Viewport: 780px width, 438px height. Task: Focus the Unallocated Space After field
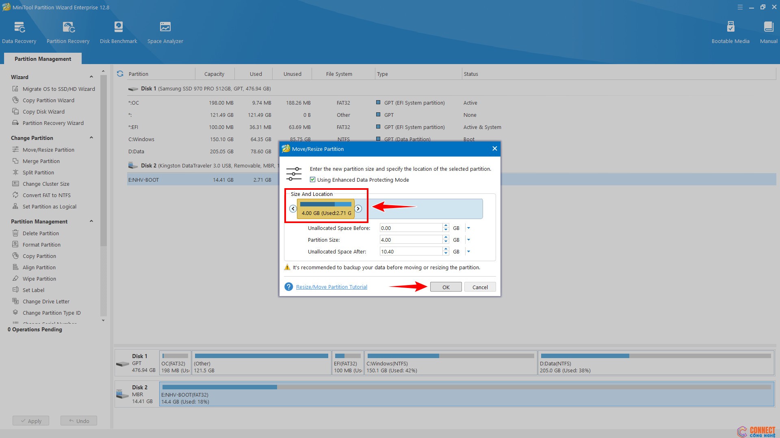(x=411, y=251)
